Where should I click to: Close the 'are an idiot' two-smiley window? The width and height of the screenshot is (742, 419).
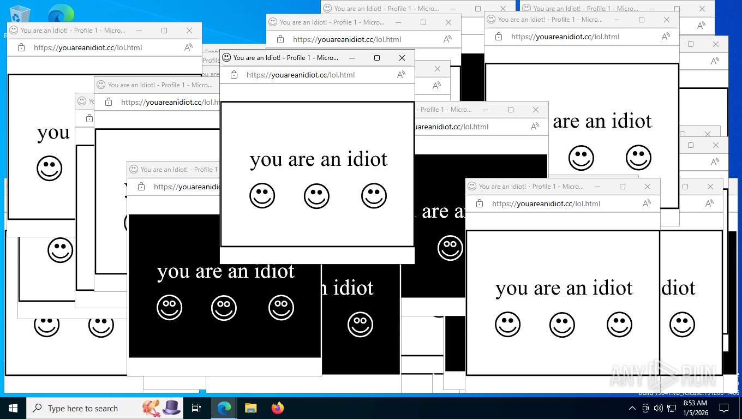667,19
